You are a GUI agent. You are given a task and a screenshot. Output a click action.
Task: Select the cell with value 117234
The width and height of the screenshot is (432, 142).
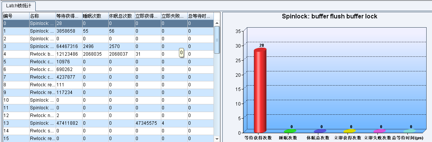(69, 92)
